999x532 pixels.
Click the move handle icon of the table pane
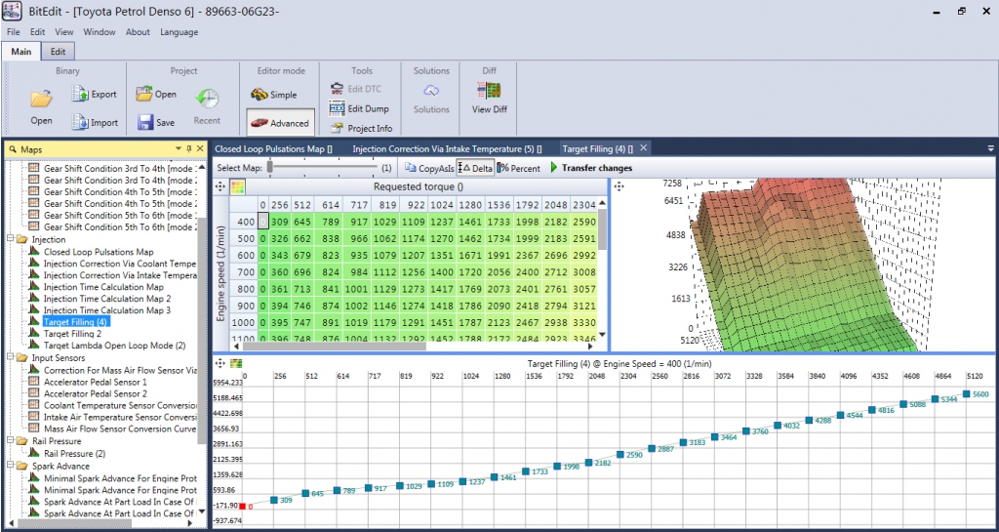point(220,186)
